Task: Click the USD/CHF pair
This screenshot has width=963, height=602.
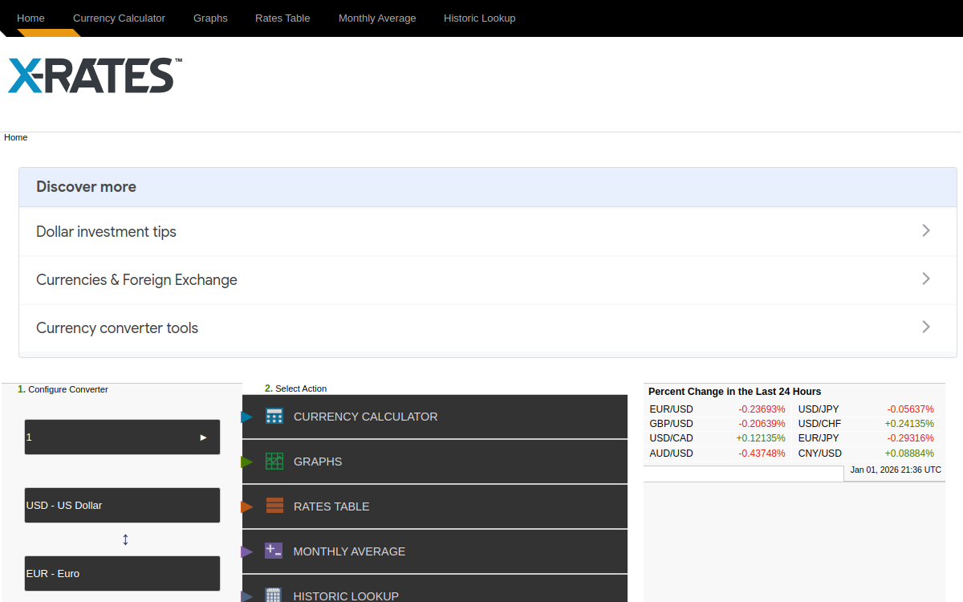Action: (x=819, y=424)
